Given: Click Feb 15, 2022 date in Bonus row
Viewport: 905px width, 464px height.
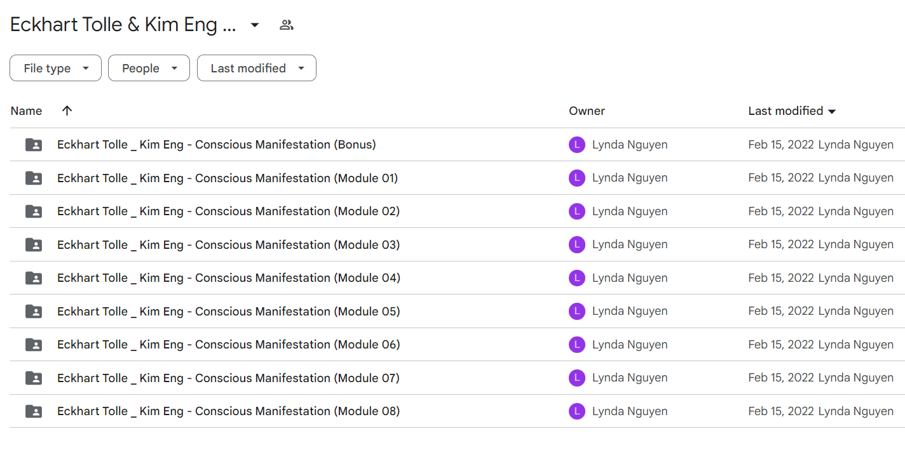Looking at the screenshot, I should pyautogui.click(x=781, y=145).
